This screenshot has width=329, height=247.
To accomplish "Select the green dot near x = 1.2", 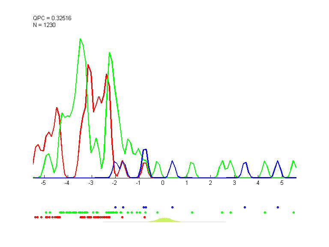I will pyautogui.click(x=192, y=212).
